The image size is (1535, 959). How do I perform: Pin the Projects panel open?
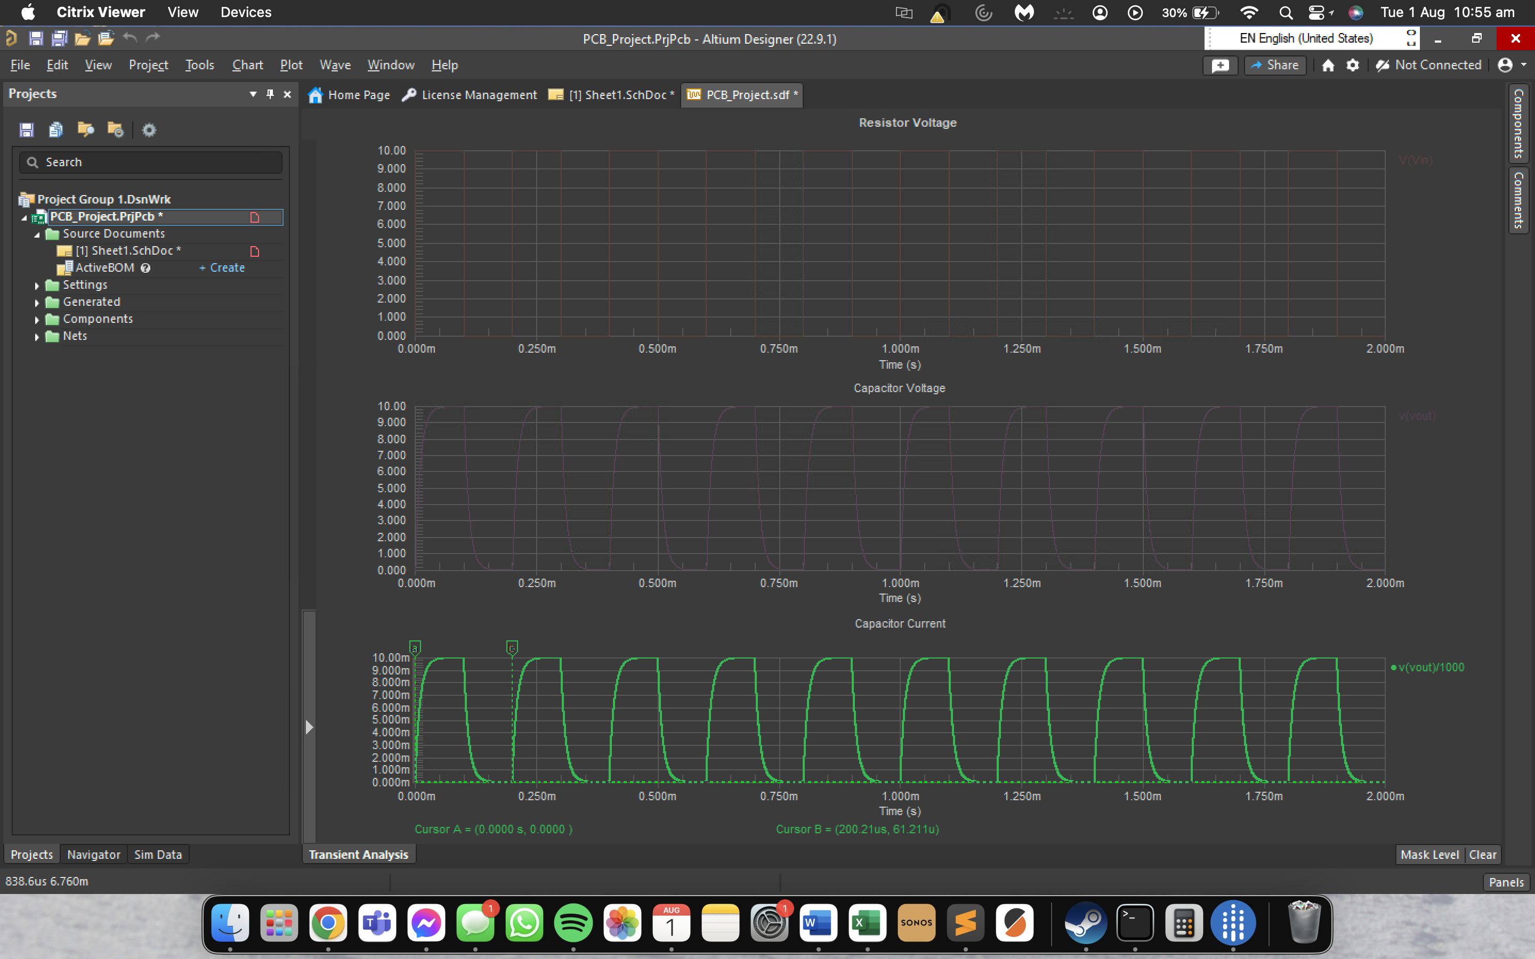(269, 94)
